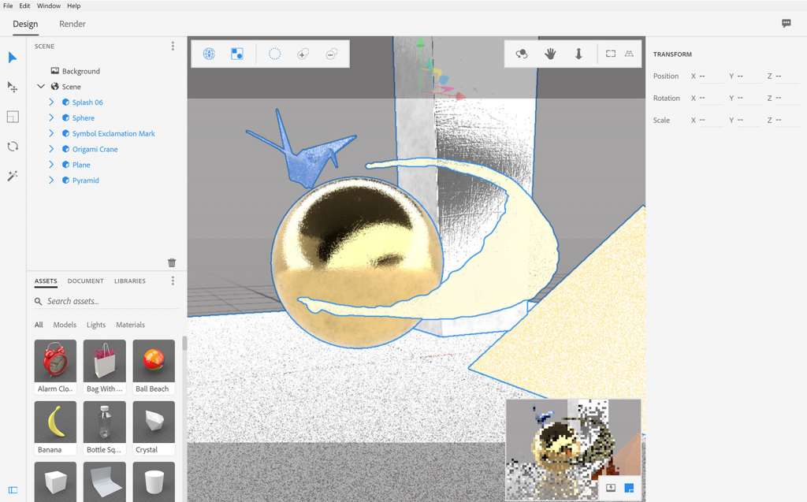Activate the Hand pan camera tool
The width and height of the screenshot is (807, 502).
(550, 54)
